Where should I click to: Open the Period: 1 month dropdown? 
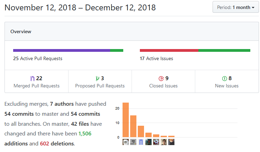[x=235, y=7]
